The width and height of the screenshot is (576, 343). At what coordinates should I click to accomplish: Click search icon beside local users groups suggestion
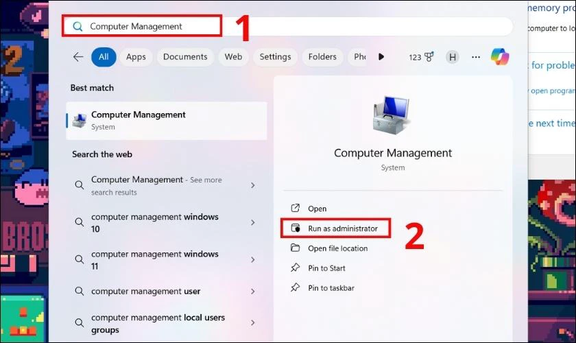(x=80, y=323)
